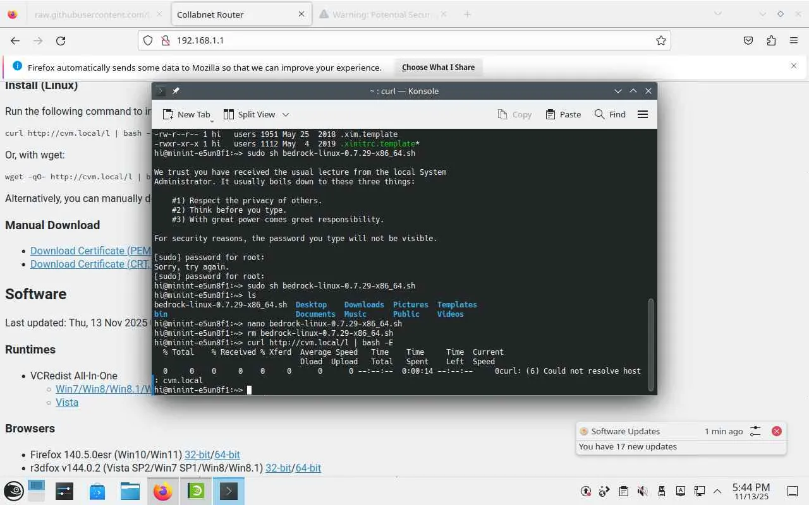The width and height of the screenshot is (809, 505).
Task: Click Copy in Konsole toolbar
Action: pyautogui.click(x=514, y=114)
